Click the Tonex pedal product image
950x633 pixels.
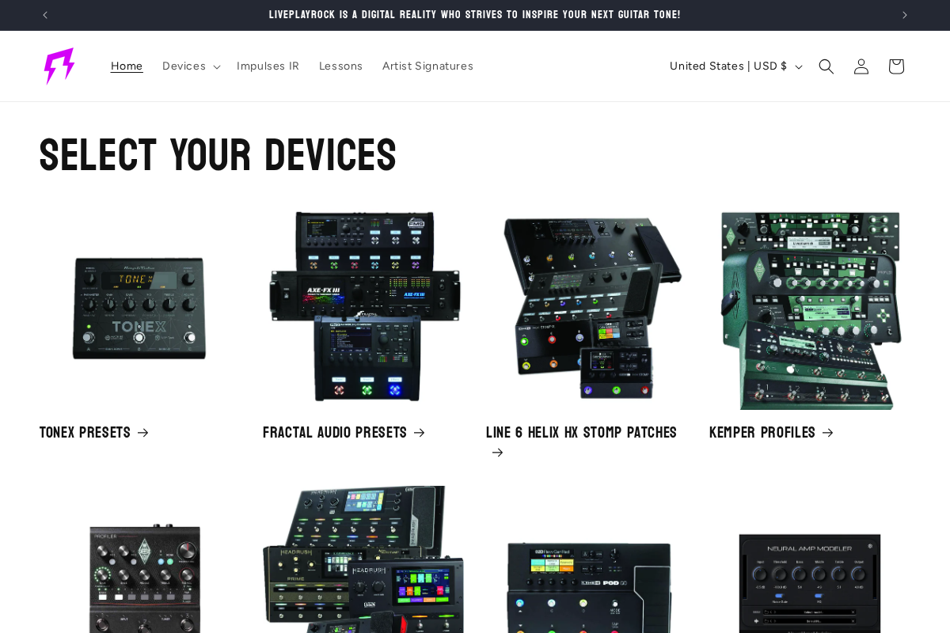(x=140, y=307)
